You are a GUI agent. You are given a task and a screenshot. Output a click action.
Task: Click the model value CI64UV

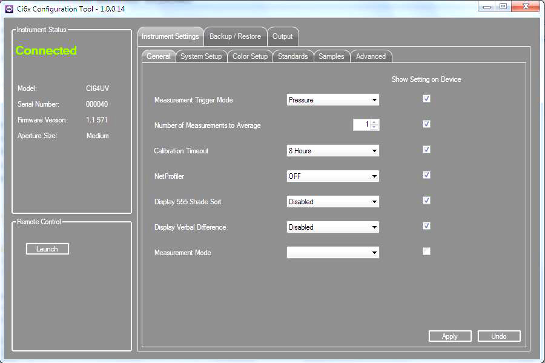[97, 88]
